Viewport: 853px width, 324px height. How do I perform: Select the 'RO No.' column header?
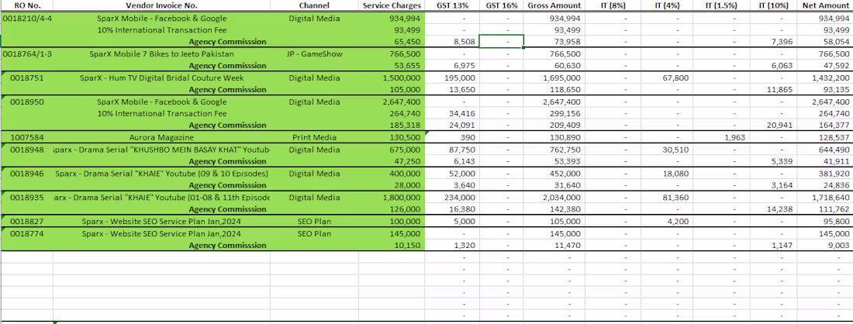(26, 5)
